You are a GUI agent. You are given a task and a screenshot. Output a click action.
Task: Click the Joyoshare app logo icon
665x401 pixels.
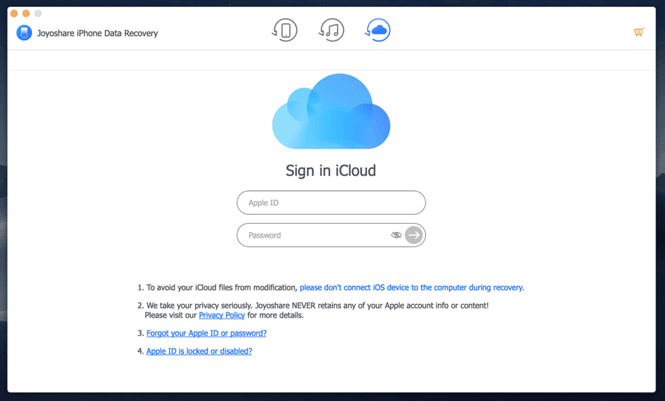click(23, 33)
